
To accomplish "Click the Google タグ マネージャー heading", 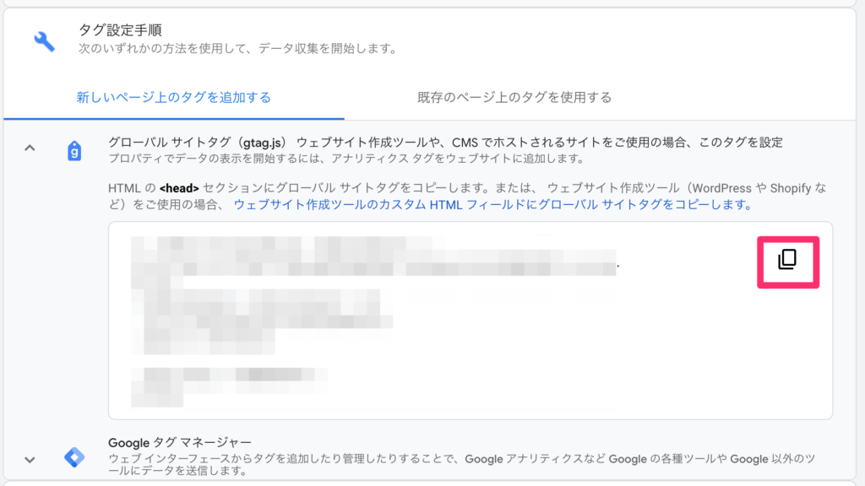I will click(x=180, y=442).
